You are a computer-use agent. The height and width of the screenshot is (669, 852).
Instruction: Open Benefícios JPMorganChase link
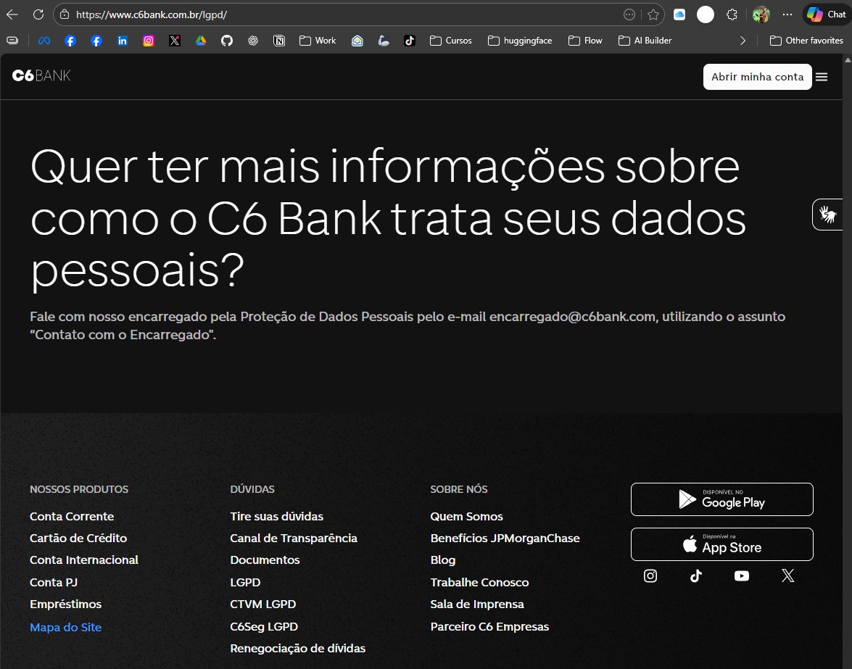point(505,538)
